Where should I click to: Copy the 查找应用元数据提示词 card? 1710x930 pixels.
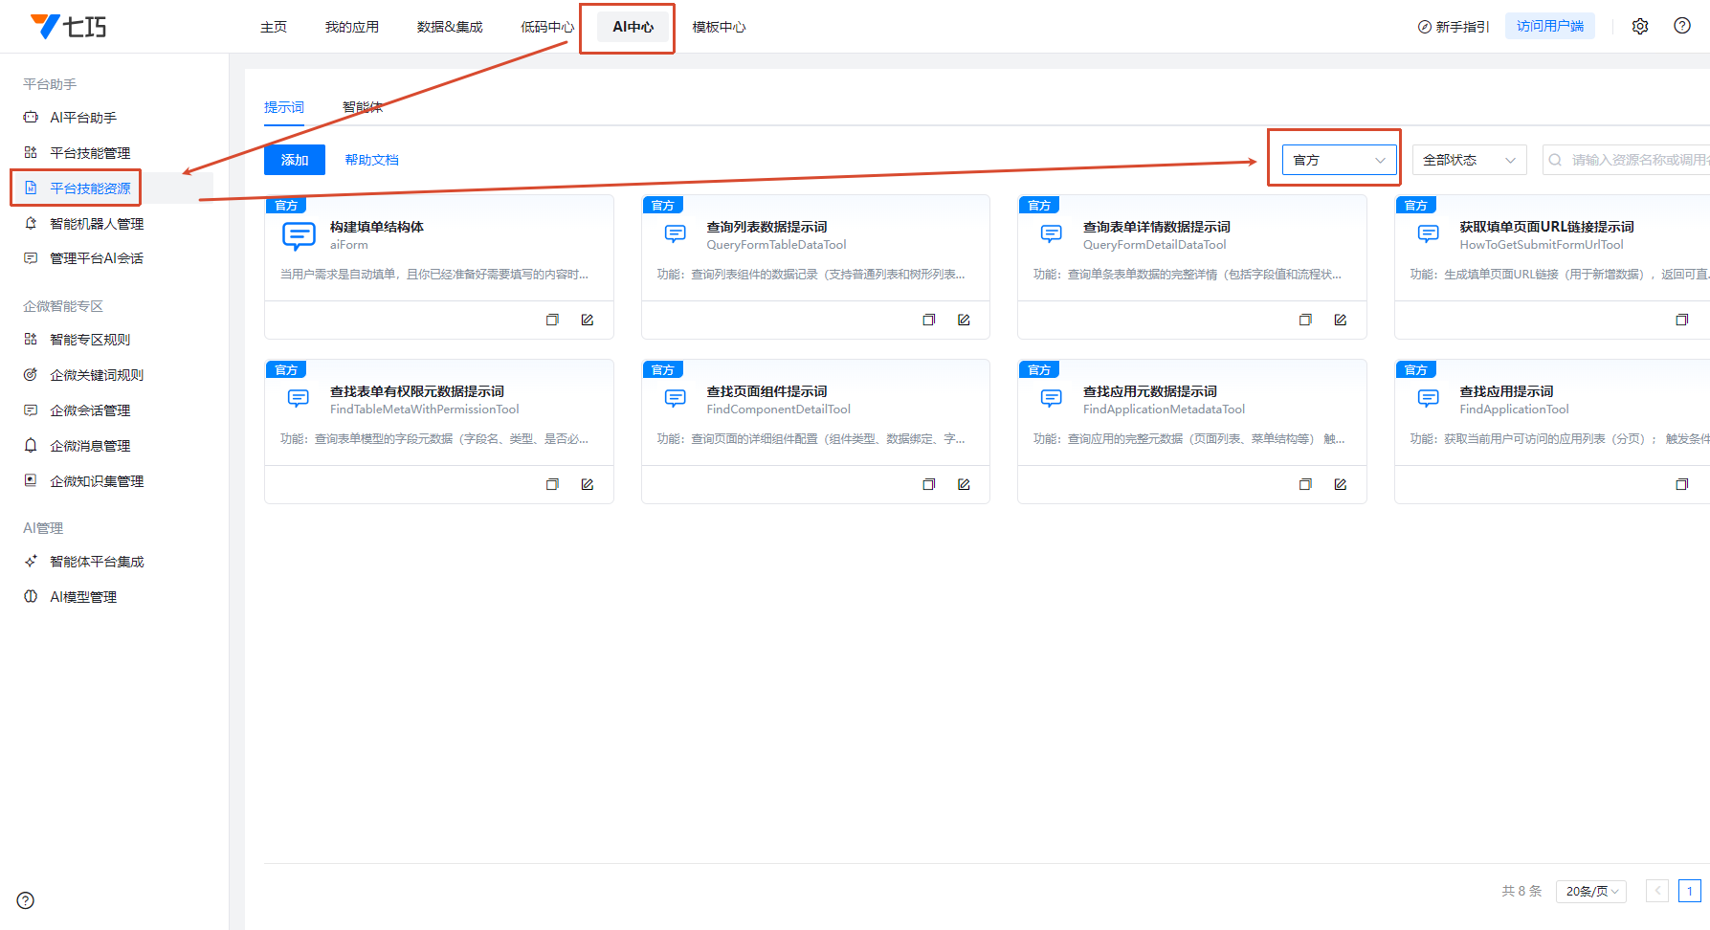[1305, 484]
